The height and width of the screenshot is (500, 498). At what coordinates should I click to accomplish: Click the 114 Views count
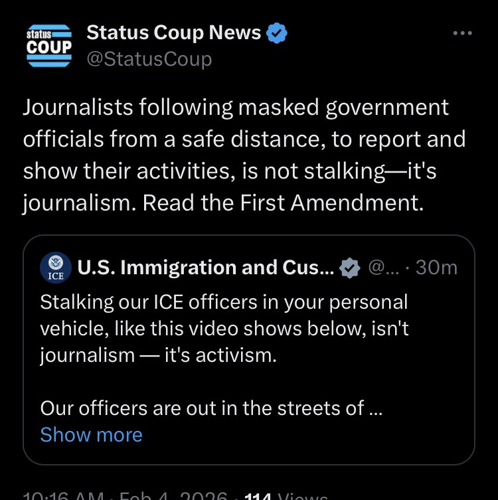click(x=286, y=495)
